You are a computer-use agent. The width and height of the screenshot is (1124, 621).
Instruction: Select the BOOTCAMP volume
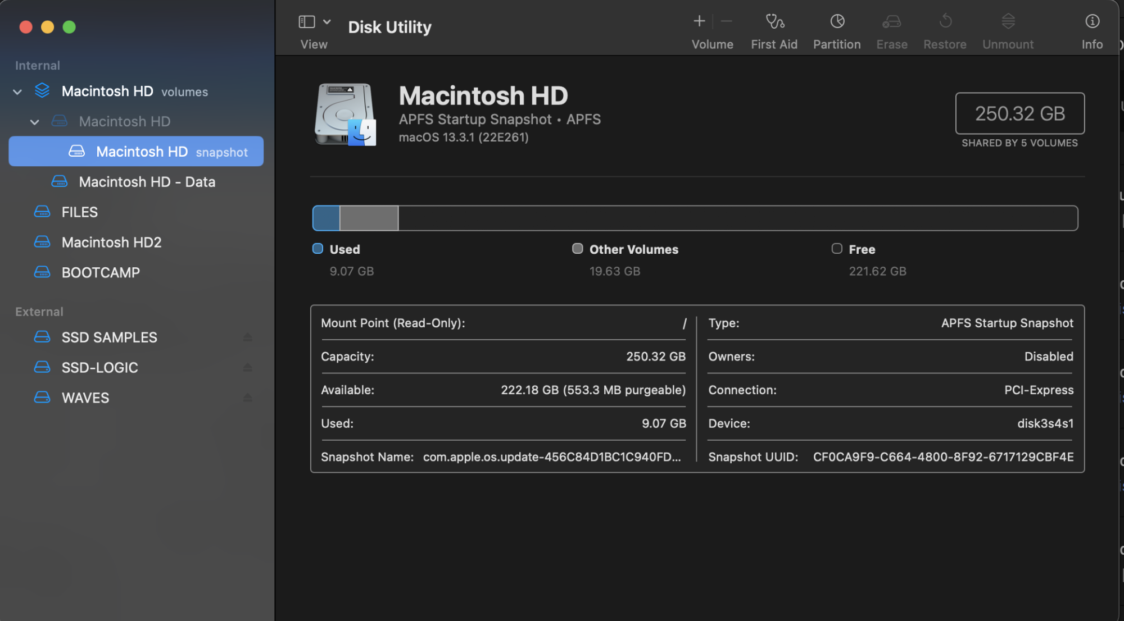pos(101,273)
